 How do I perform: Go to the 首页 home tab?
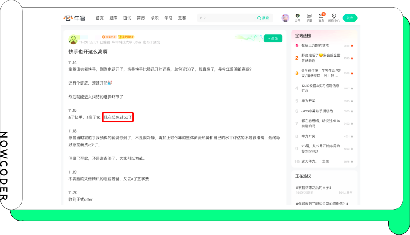(99, 18)
